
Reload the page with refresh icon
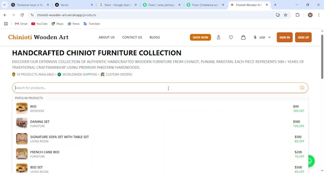tap(22, 15)
